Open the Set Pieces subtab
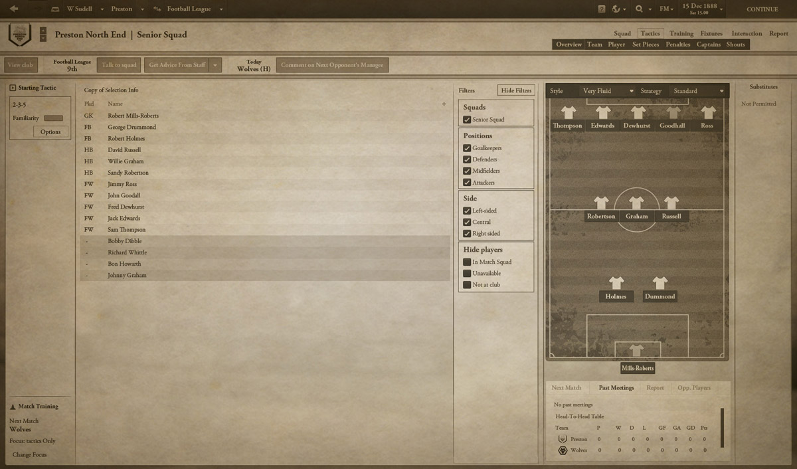This screenshot has height=469, width=797. click(x=646, y=45)
